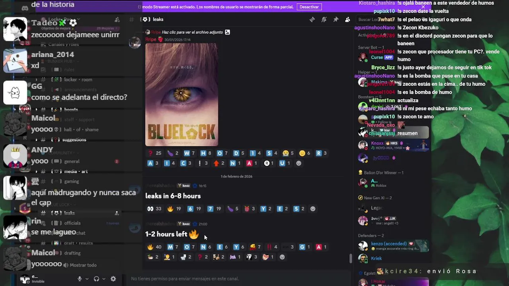Open the threads icon in leaks header
The height and width of the screenshot is (286, 509).
point(312,19)
